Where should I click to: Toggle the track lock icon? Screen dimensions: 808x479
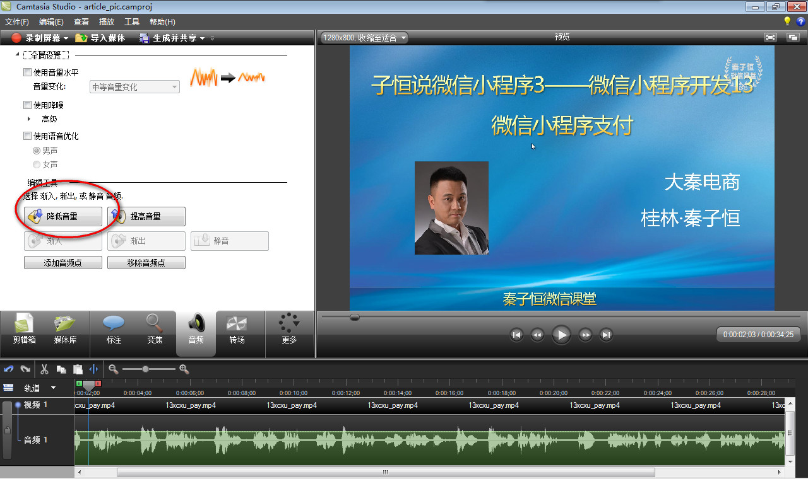8,431
